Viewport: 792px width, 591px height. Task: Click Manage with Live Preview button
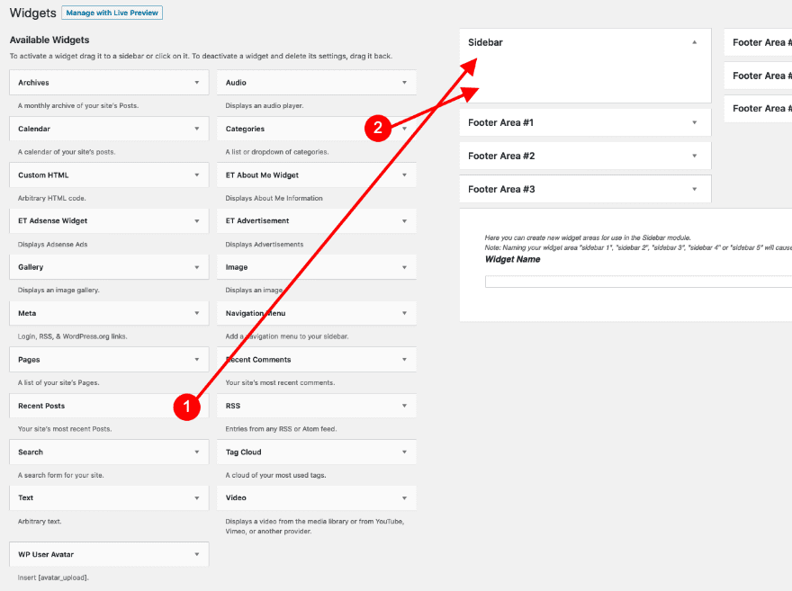(x=112, y=13)
